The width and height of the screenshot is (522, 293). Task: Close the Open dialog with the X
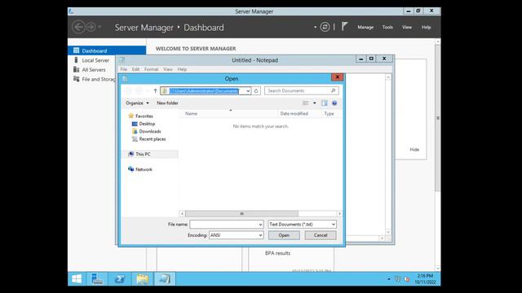coord(337,77)
